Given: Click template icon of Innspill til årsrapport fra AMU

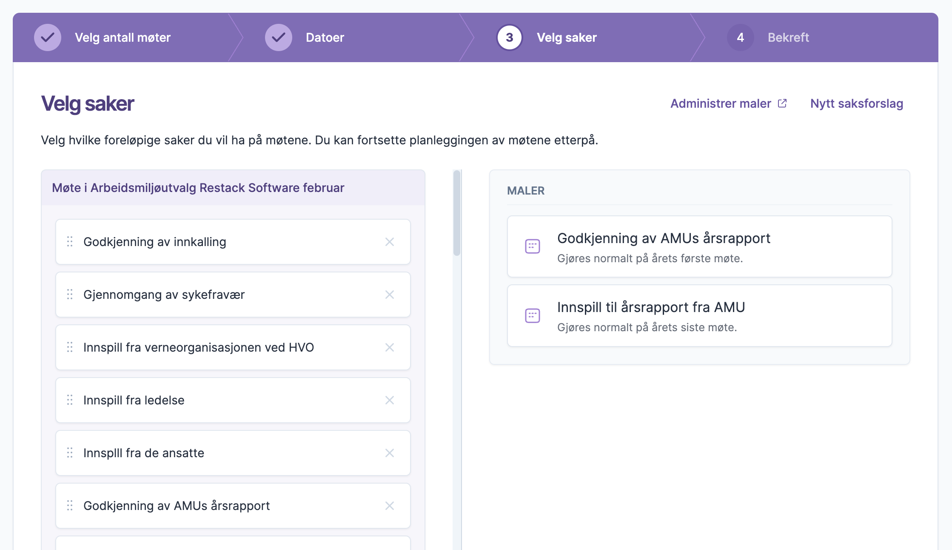Looking at the screenshot, I should (x=532, y=315).
